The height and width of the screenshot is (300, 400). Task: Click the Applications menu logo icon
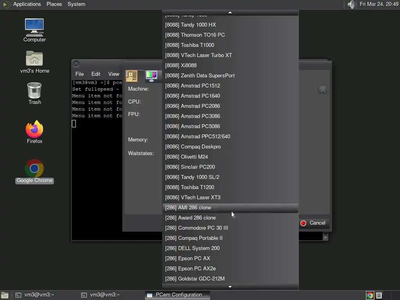(x=6, y=4)
